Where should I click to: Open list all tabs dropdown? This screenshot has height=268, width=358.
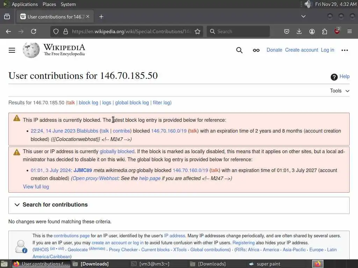pyautogui.click(x=303, y=16)
